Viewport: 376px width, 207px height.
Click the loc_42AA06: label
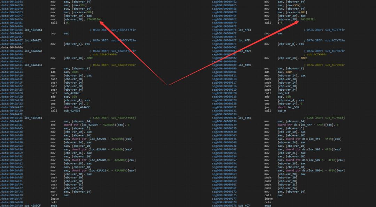tap(33, 30)
